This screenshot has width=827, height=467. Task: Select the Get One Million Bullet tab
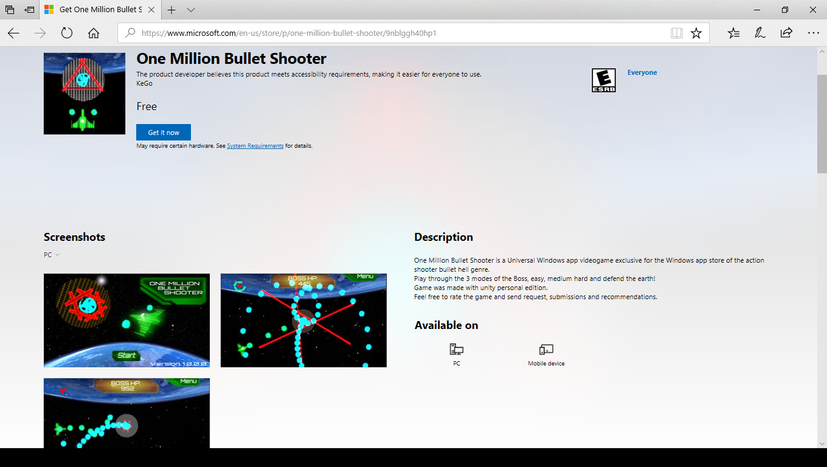[x=100, y=10]
